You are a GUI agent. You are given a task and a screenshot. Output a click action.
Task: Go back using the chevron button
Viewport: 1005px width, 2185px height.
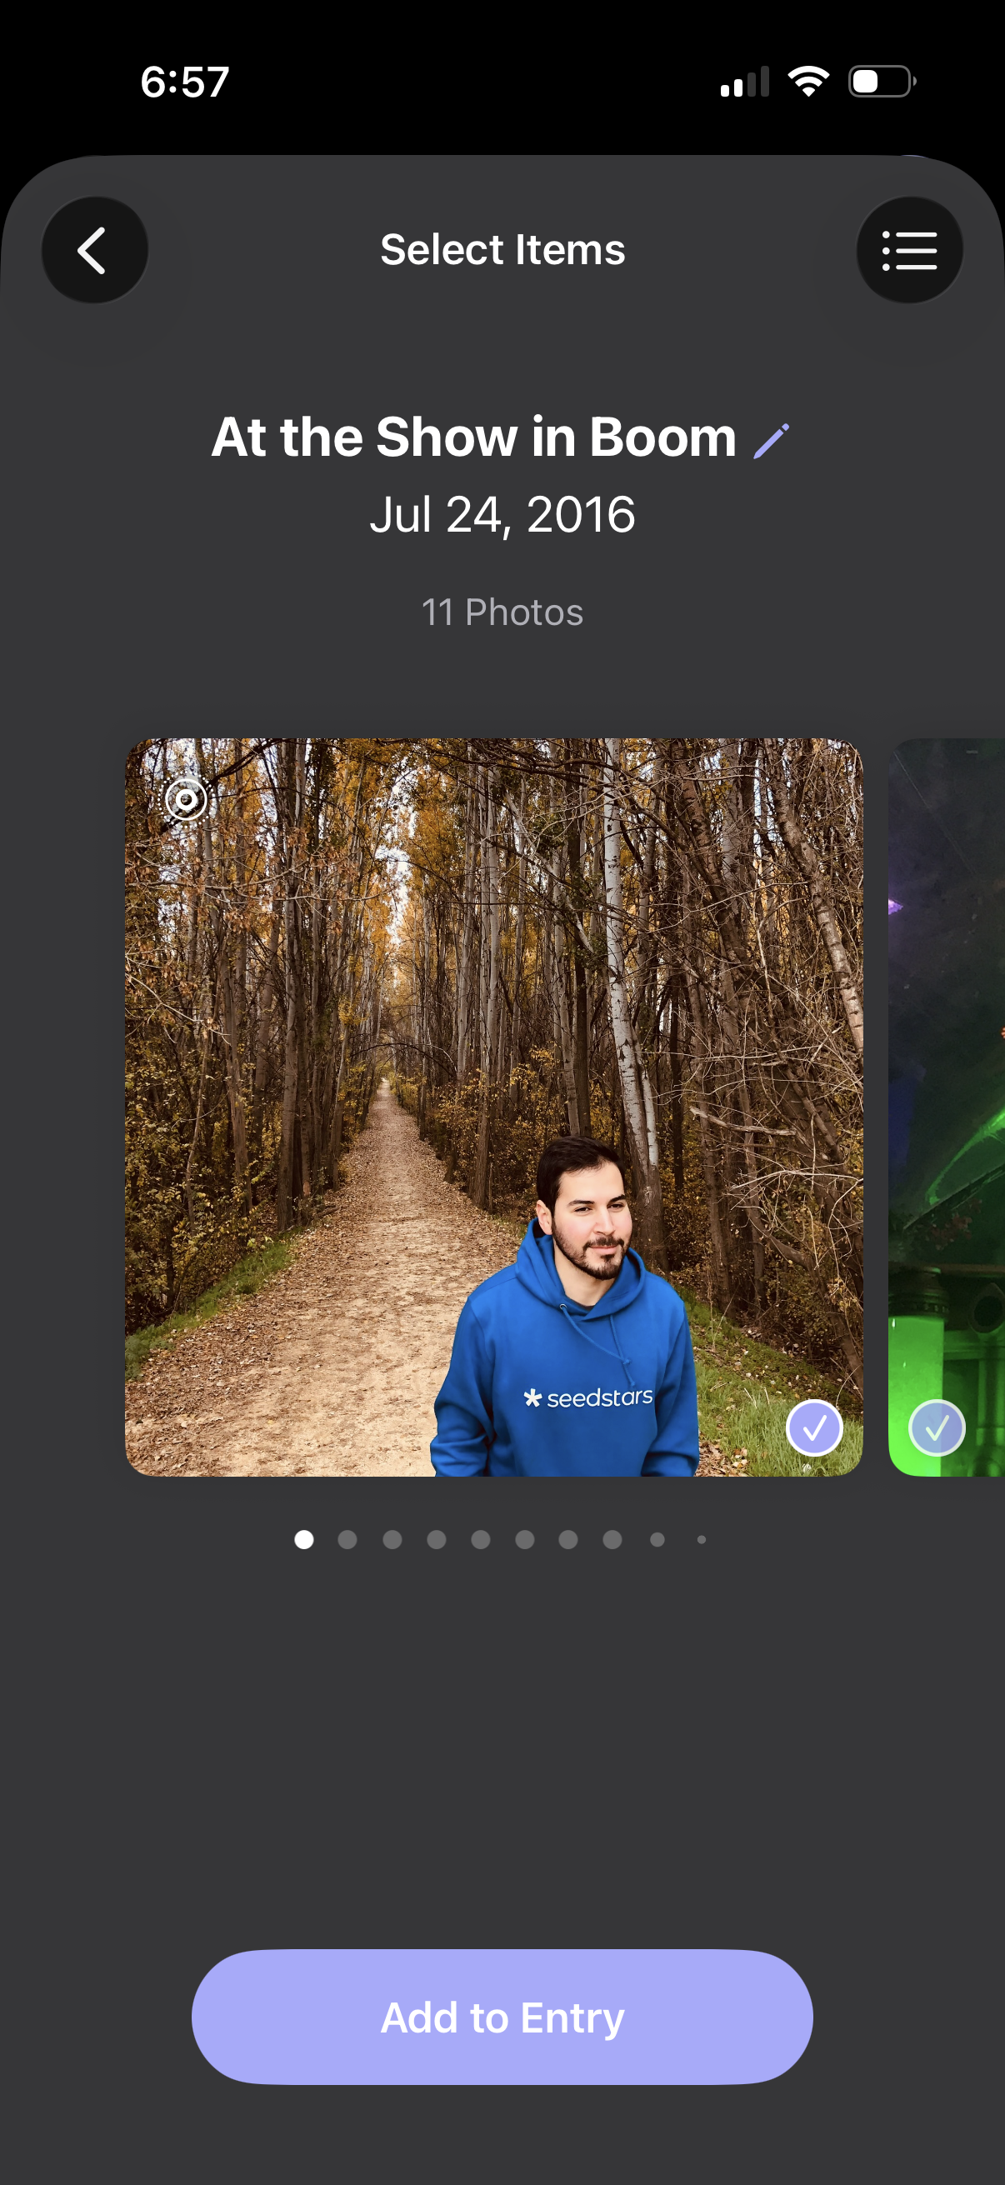pos(94,250)
